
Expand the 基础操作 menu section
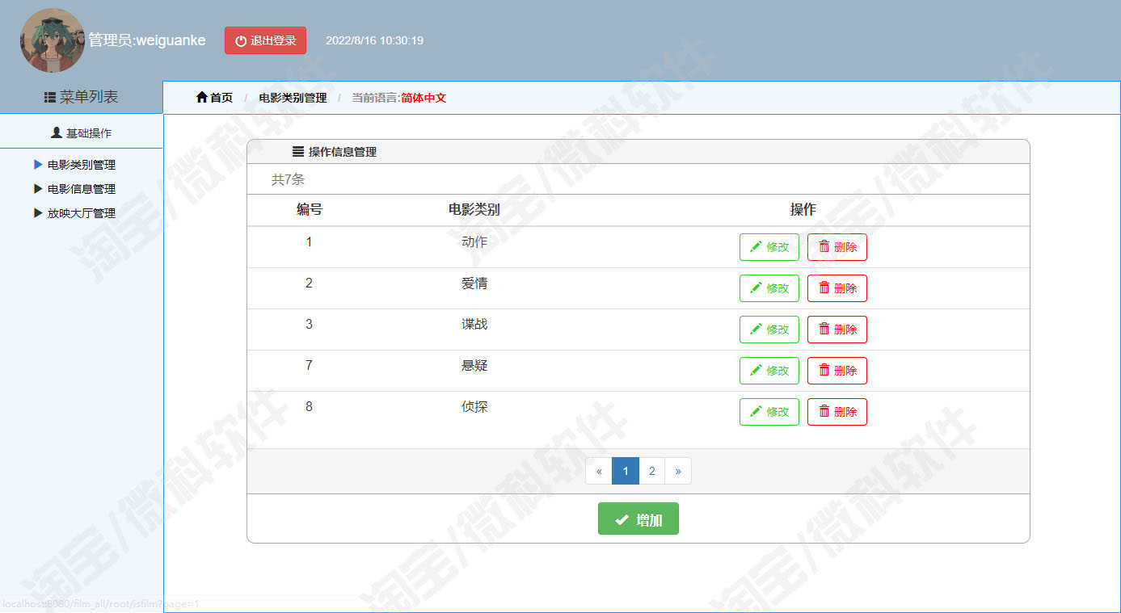81,132
